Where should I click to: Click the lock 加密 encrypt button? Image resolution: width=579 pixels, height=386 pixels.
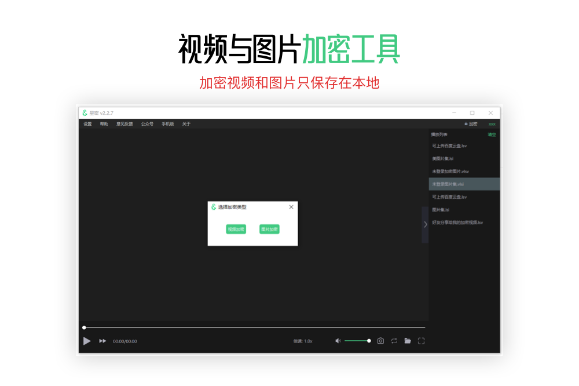(x=471, y=124)
